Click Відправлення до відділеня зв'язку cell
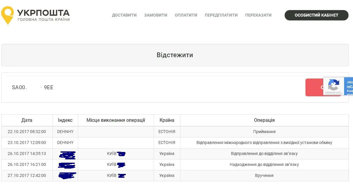Viewport: 353px width, 184px height. point(264,154)
